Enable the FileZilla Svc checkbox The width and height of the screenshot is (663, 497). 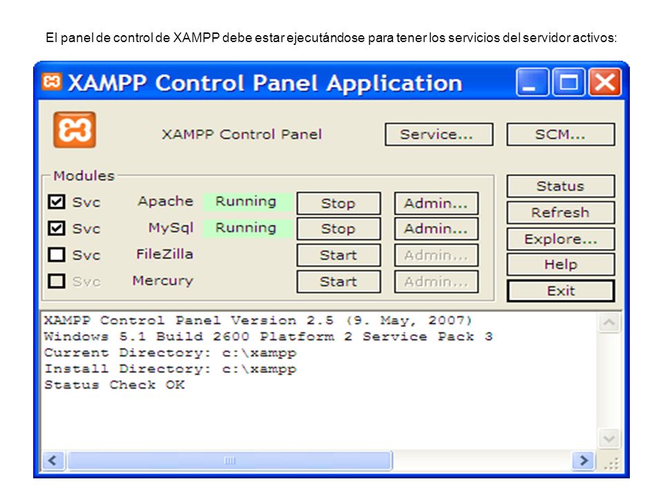(57, 255)
